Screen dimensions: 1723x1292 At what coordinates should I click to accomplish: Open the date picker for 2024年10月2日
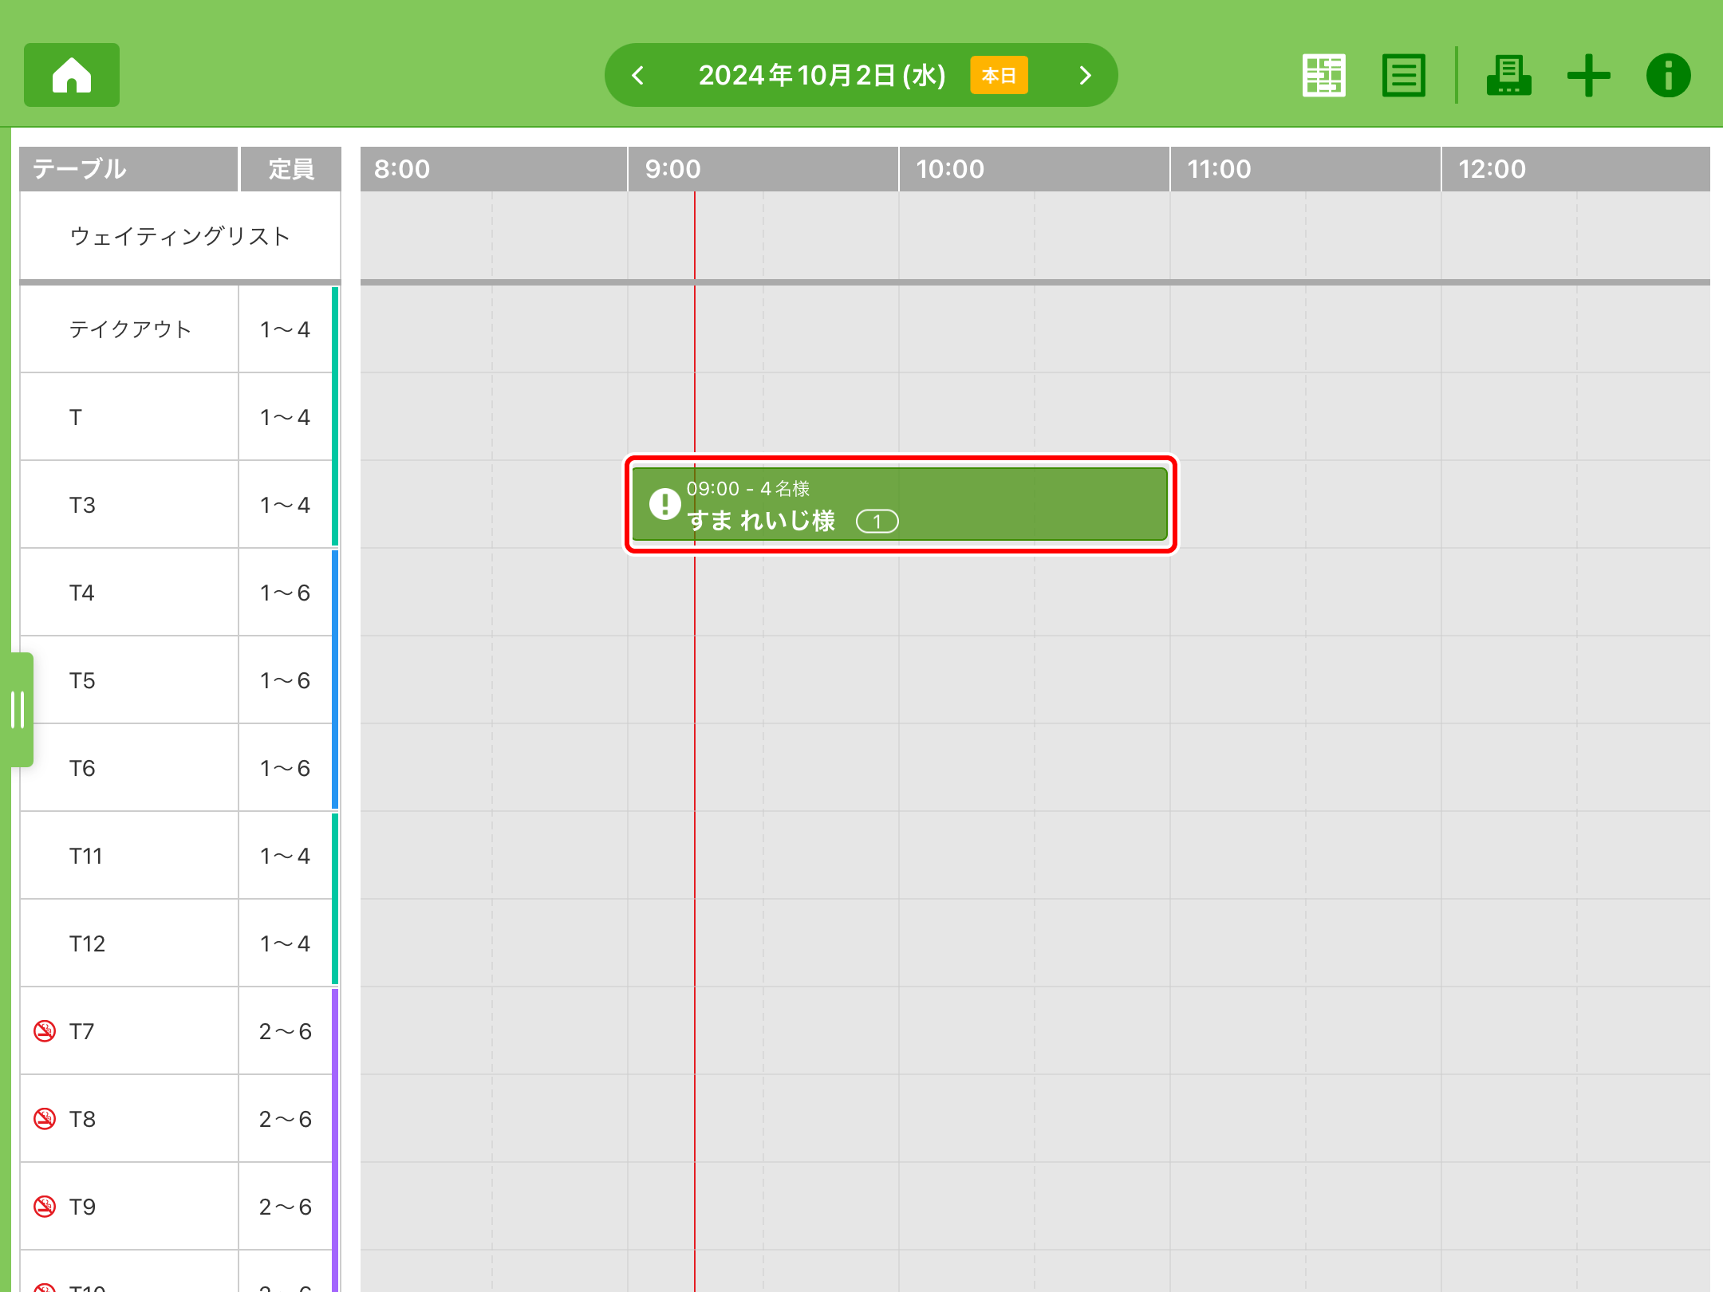[x=822, y=75]
